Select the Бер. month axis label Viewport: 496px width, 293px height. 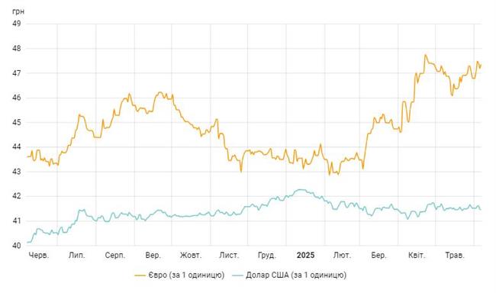click(x=378, y=255)
